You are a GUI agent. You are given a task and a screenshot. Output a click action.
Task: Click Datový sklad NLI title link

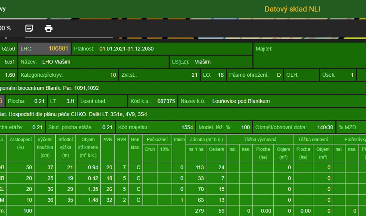pyautogui.click(x=292, y=9)
